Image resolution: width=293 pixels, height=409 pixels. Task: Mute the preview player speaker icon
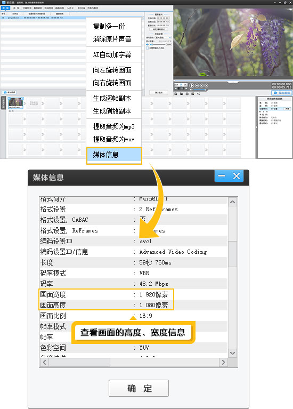(x=191, y=90)
